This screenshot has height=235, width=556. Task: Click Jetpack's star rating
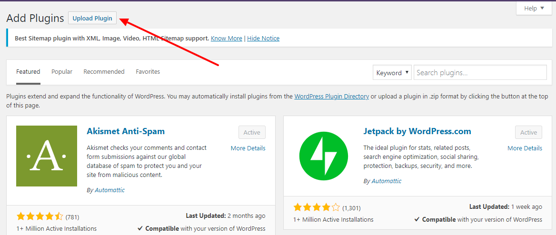[x=316, y=207]
